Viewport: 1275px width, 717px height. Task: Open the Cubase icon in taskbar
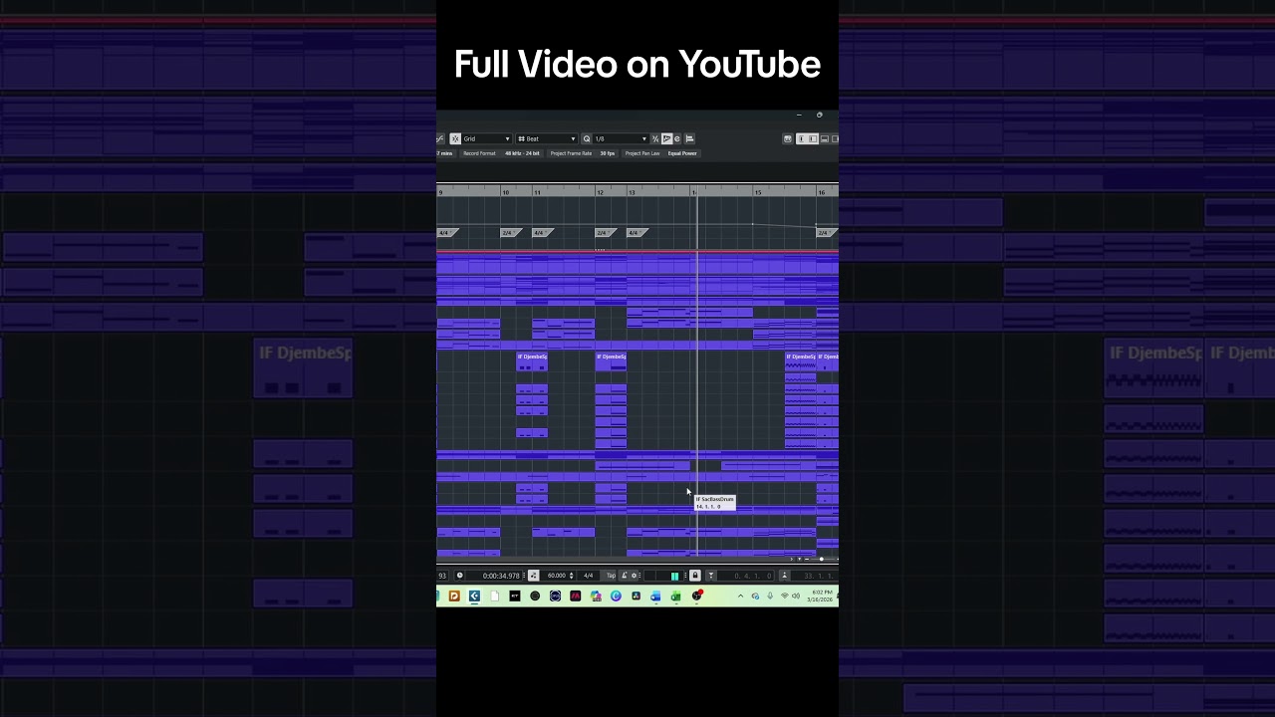[x=474, y=597]
